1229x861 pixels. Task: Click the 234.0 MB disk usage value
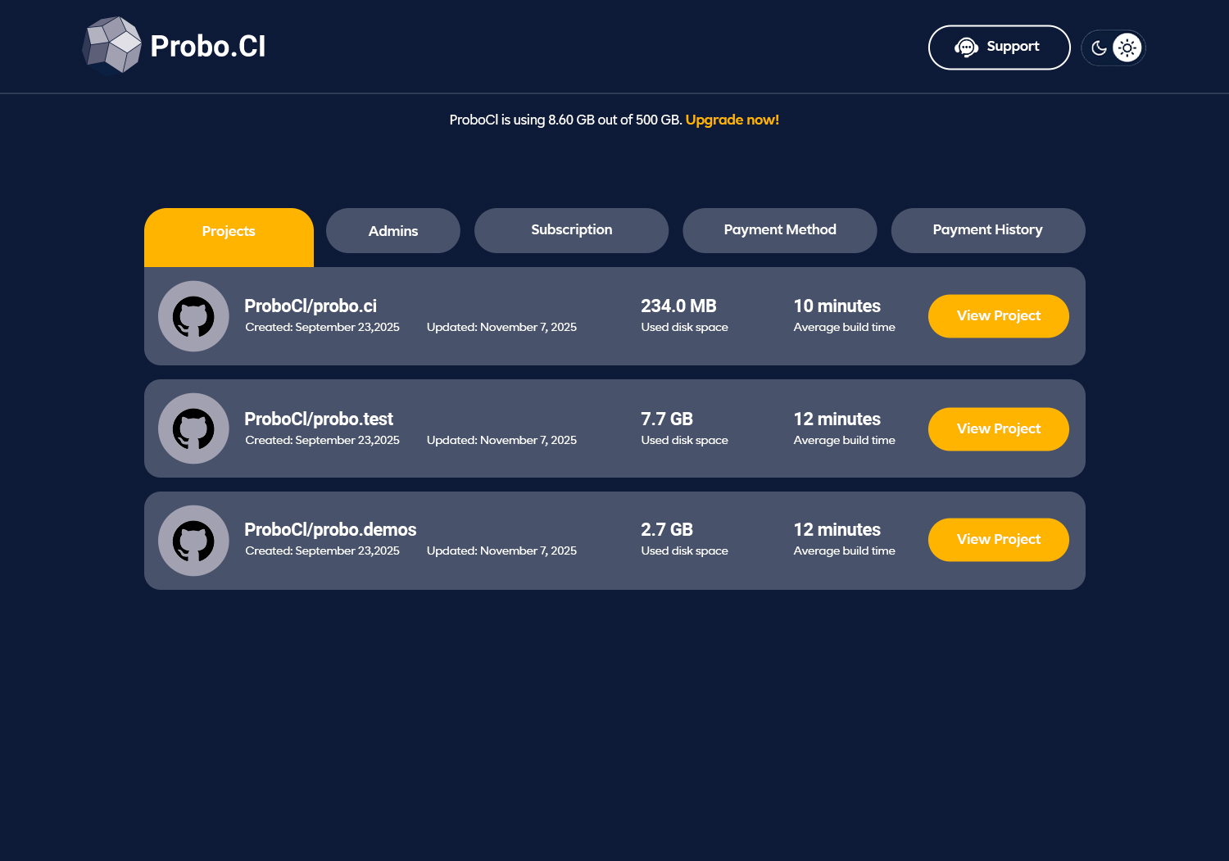coord(678,306)
